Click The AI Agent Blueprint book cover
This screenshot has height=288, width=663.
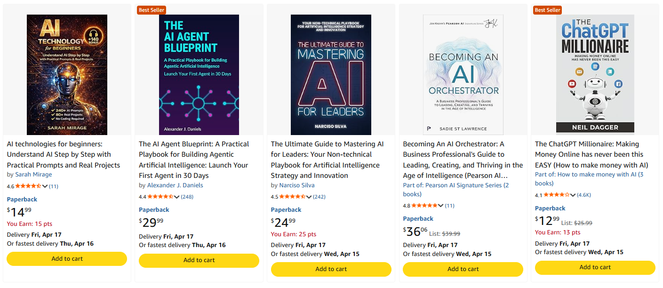click(x=199, y=74)
